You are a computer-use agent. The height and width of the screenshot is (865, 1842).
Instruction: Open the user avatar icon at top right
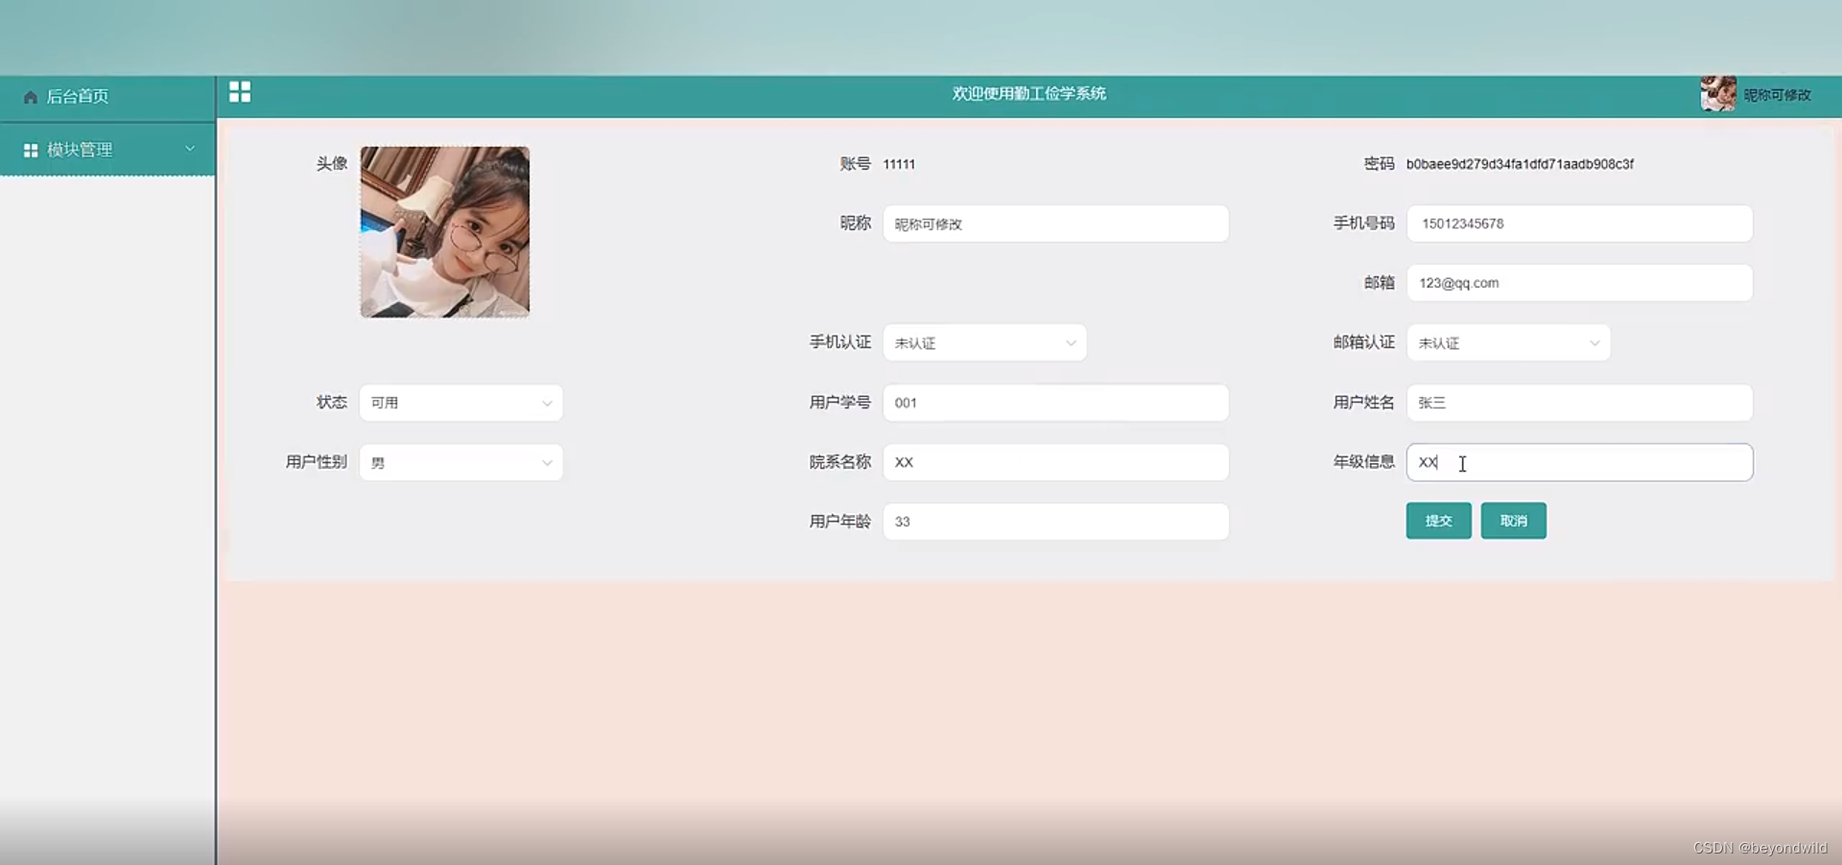(1719, 94)
